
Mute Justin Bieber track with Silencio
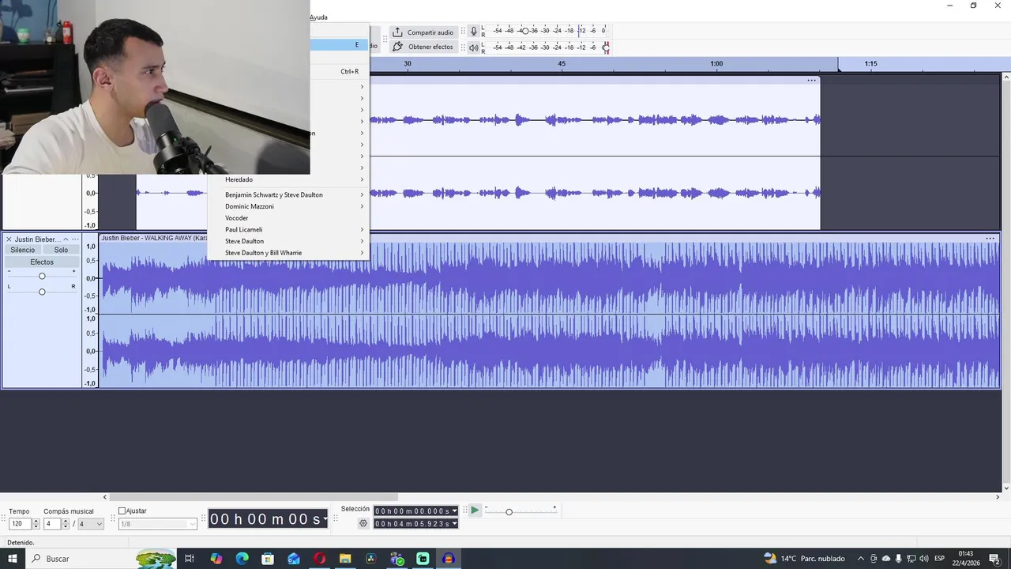(23, 250)
